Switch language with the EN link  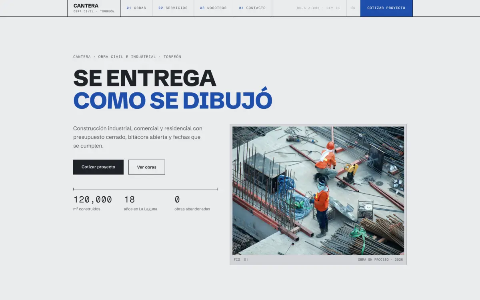pos(353,8)
